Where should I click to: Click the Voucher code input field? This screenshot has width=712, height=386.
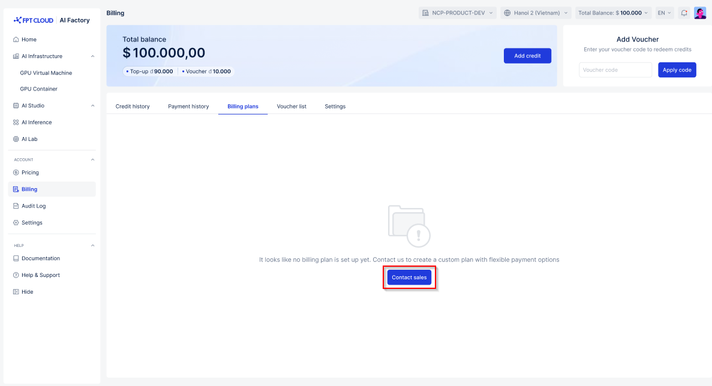615,70
